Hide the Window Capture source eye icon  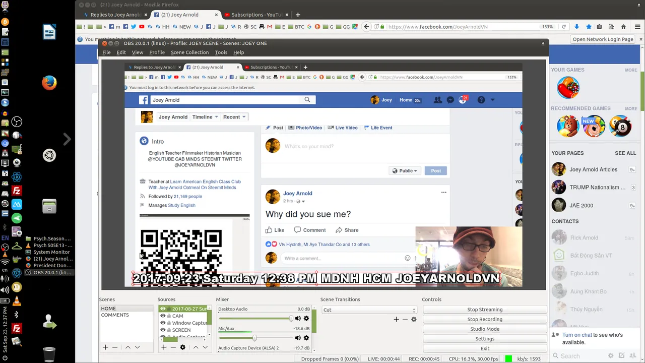(x=163, y=323)
